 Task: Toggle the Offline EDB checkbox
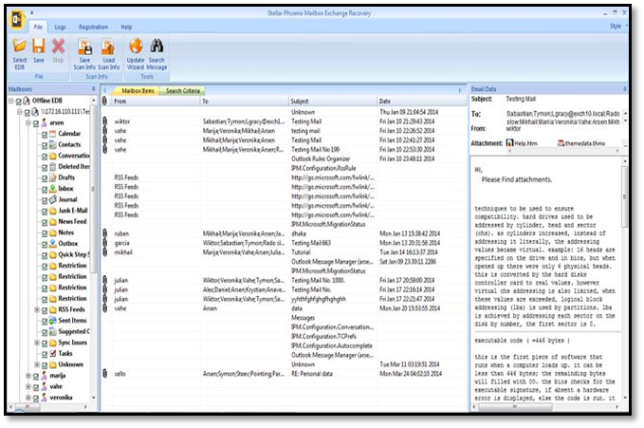(19, 101)
